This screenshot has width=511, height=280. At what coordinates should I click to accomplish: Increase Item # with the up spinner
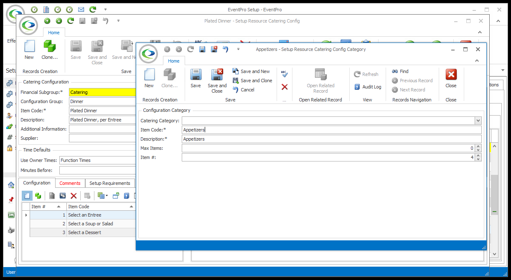click(x=478, y=156)
